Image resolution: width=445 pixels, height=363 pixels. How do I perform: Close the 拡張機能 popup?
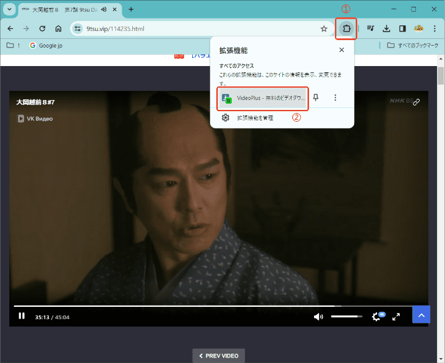point(341,50)
